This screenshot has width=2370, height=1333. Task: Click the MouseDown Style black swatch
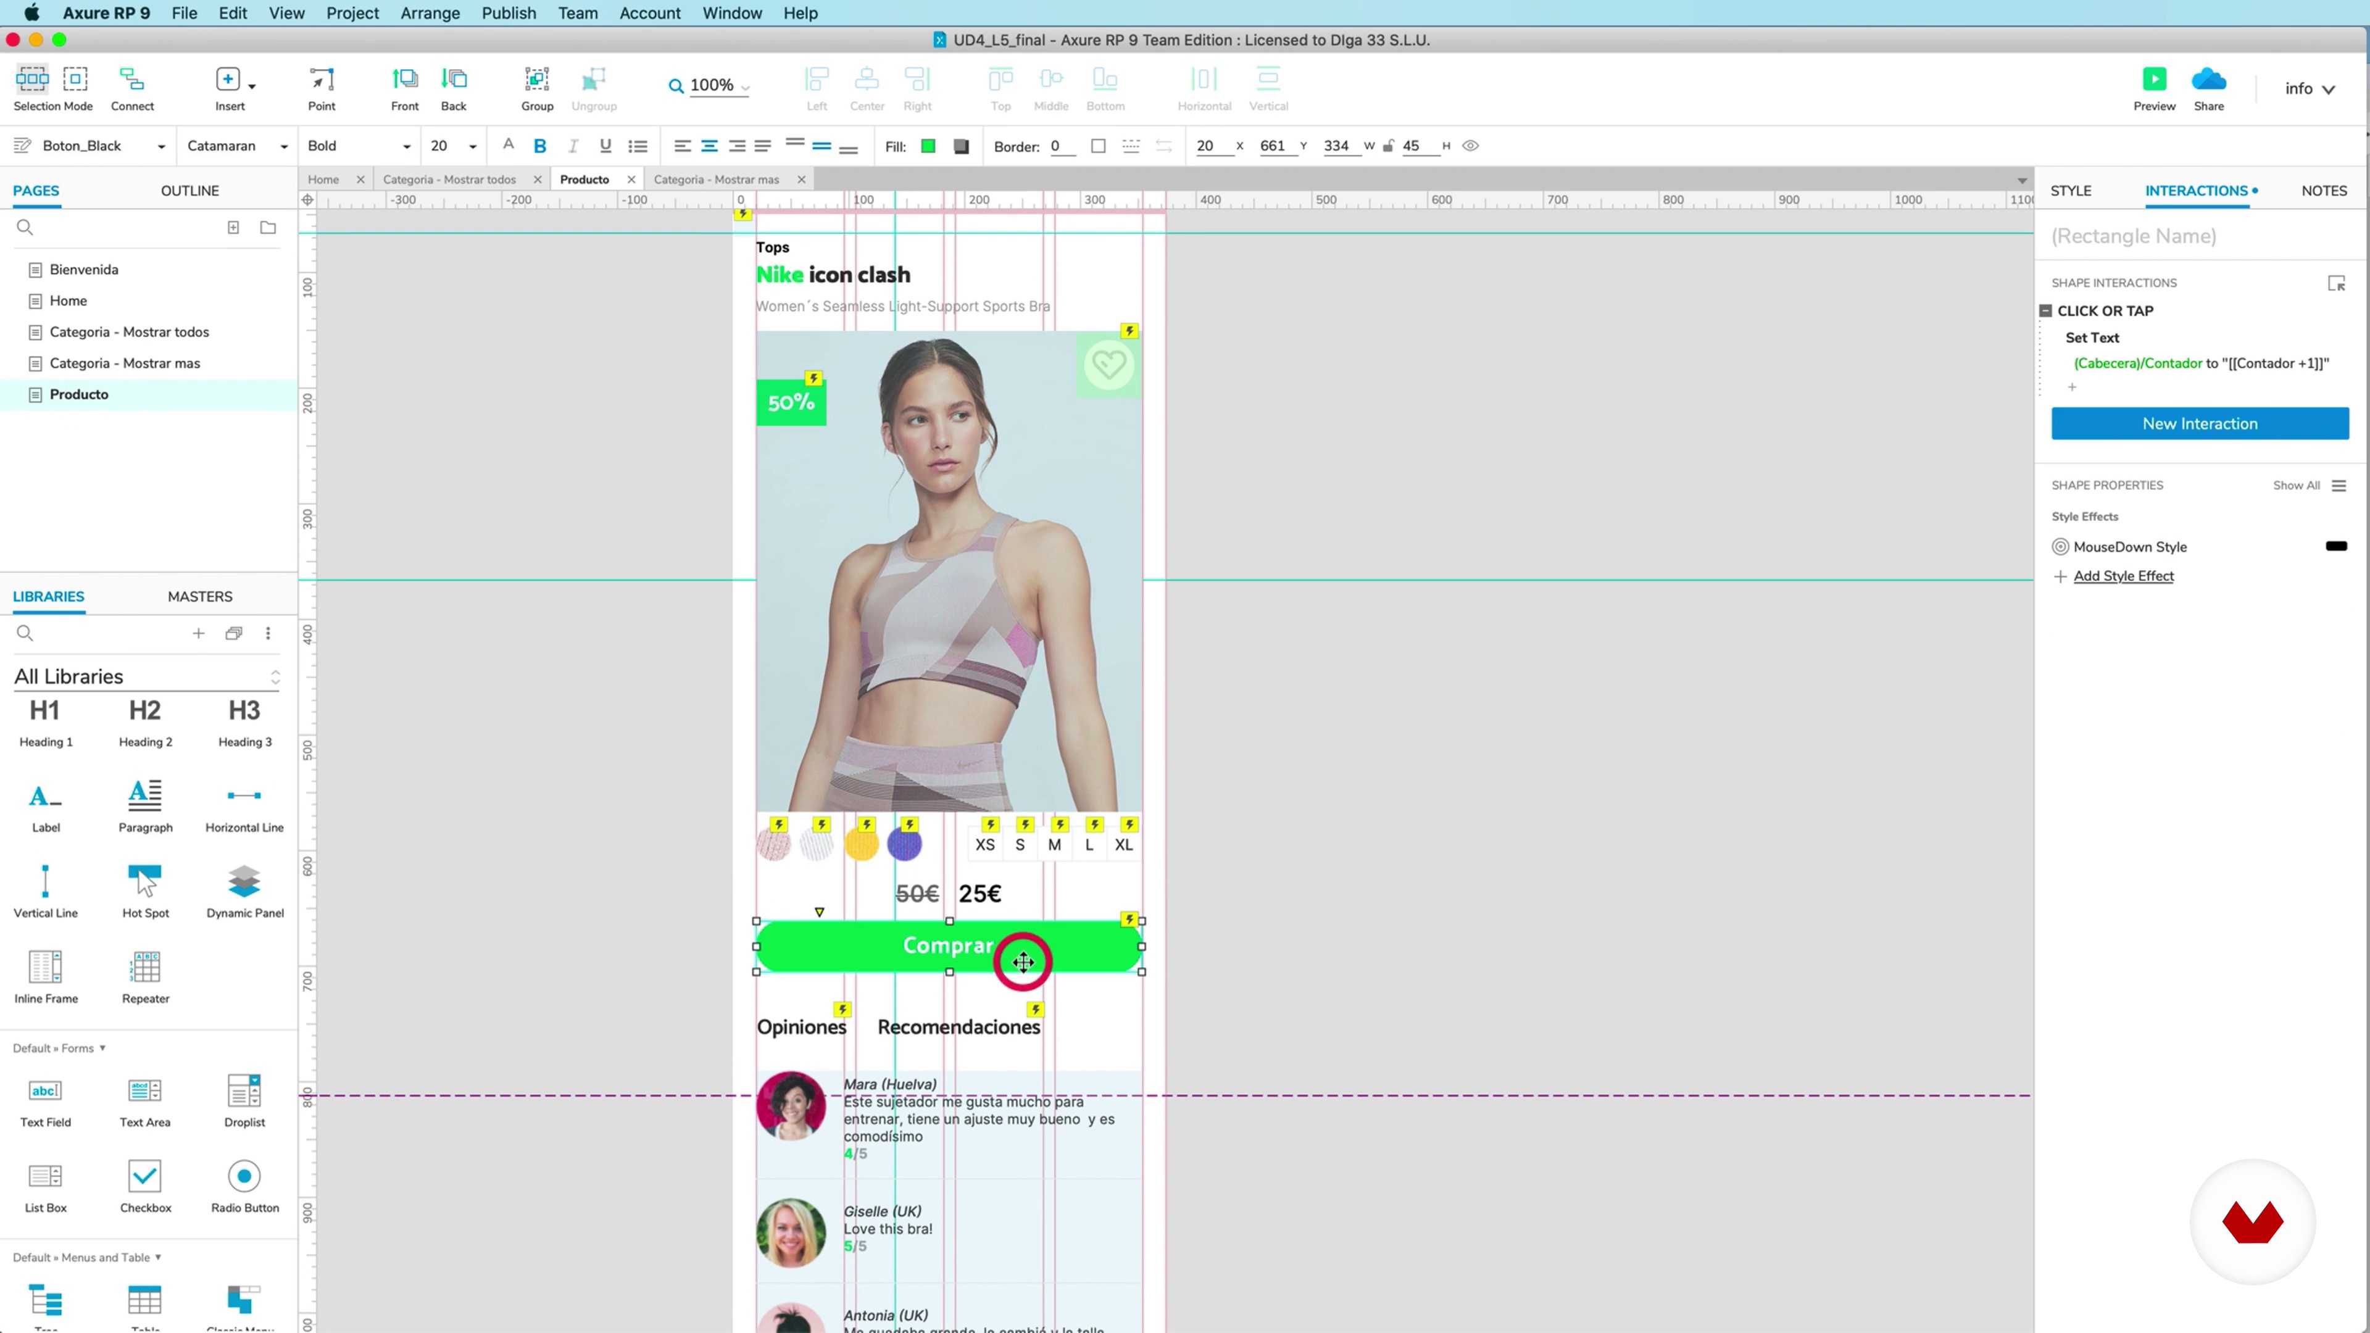click(2336, 546)
